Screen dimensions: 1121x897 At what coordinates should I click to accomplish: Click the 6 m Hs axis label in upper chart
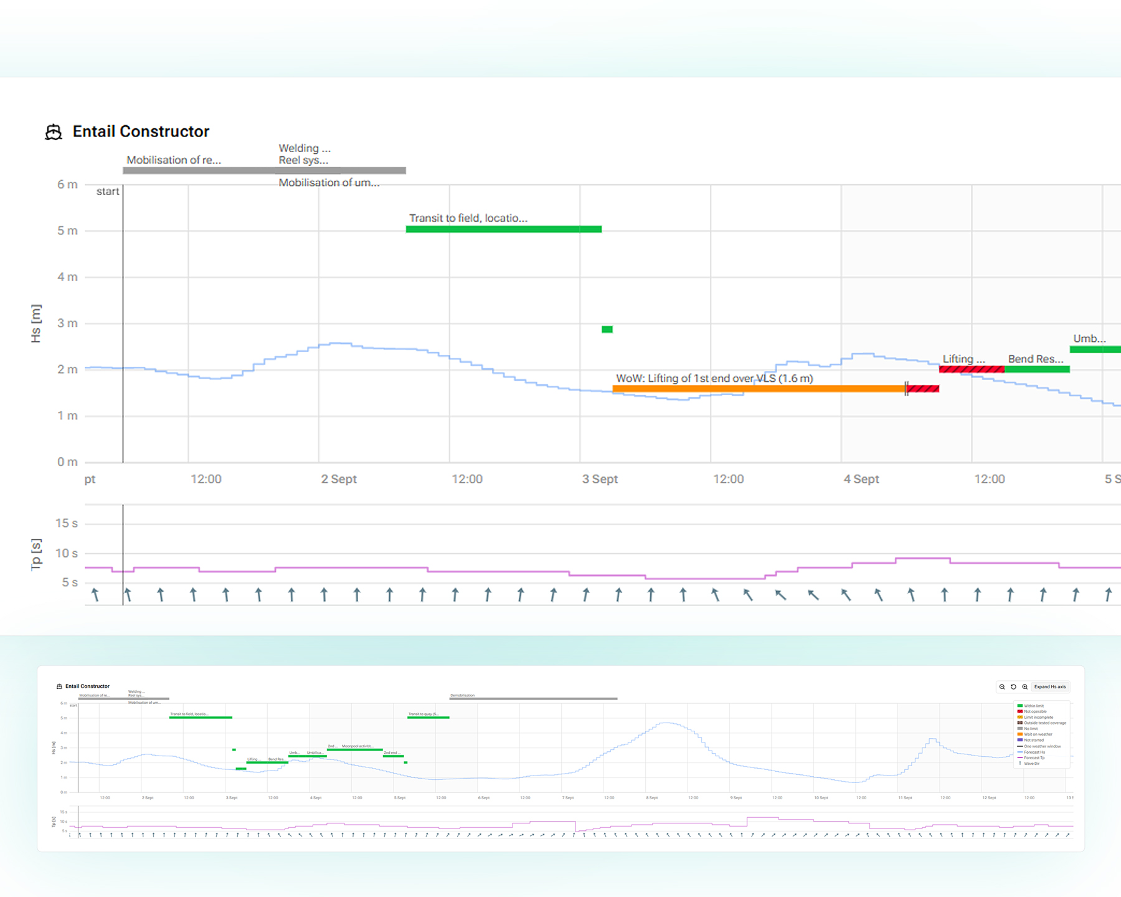point(67,184)
